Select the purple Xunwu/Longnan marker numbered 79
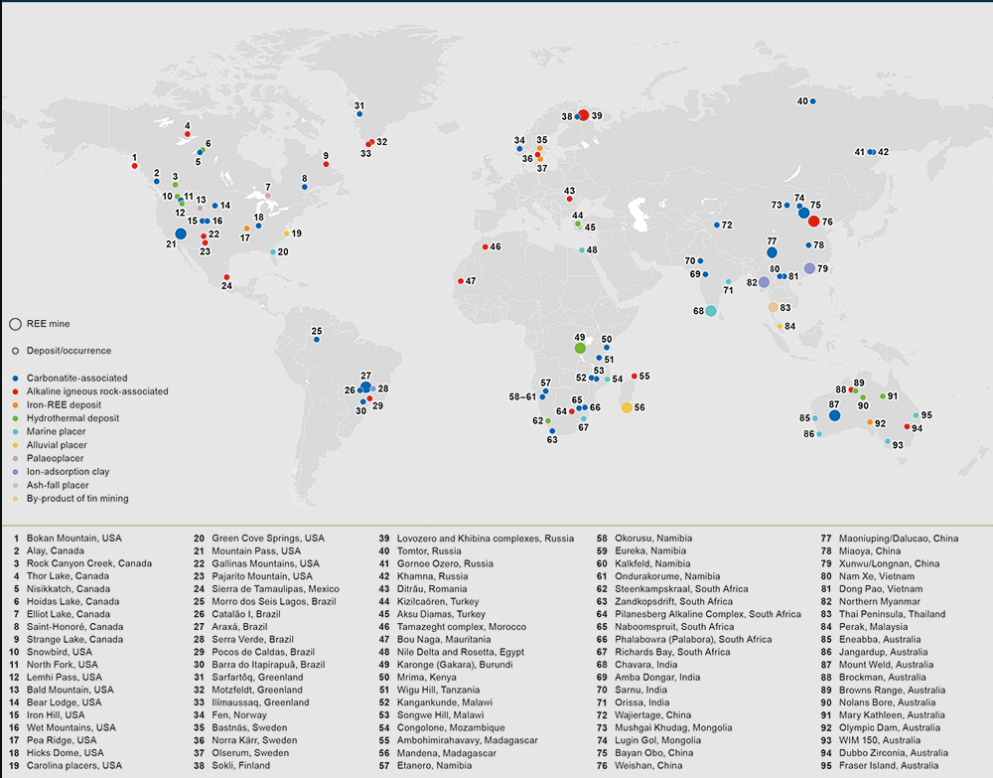993x778 pixels. (x=809, y=268)
